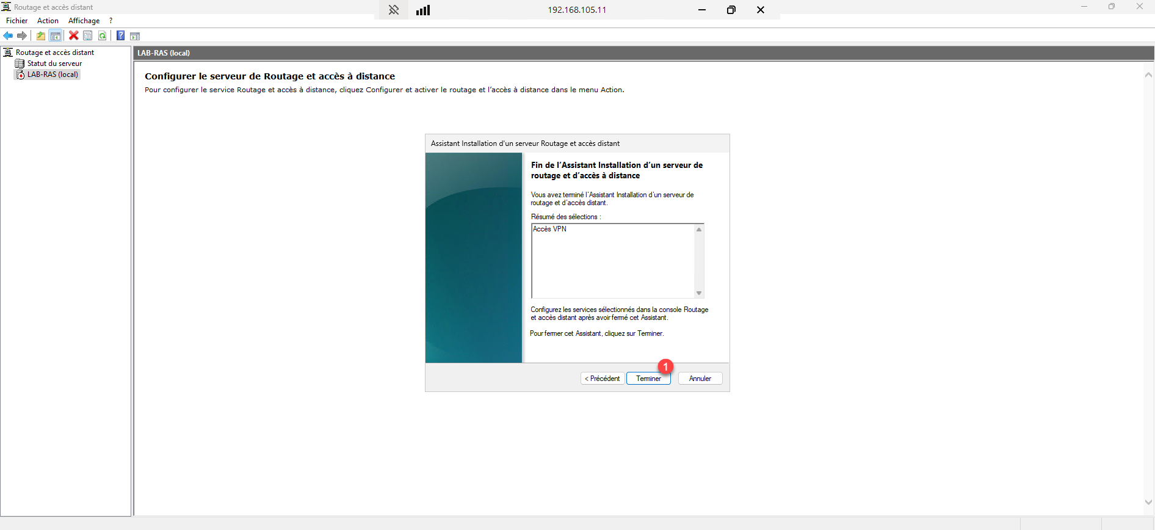The image size is (1155, 530).
Task: Select LAB-RAS (local) server node
Action: 52,74
